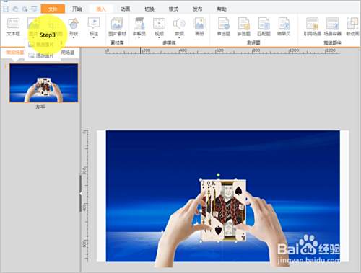
Task: Switch to the 切换 ribbon tab
Action: pos(149,9)
